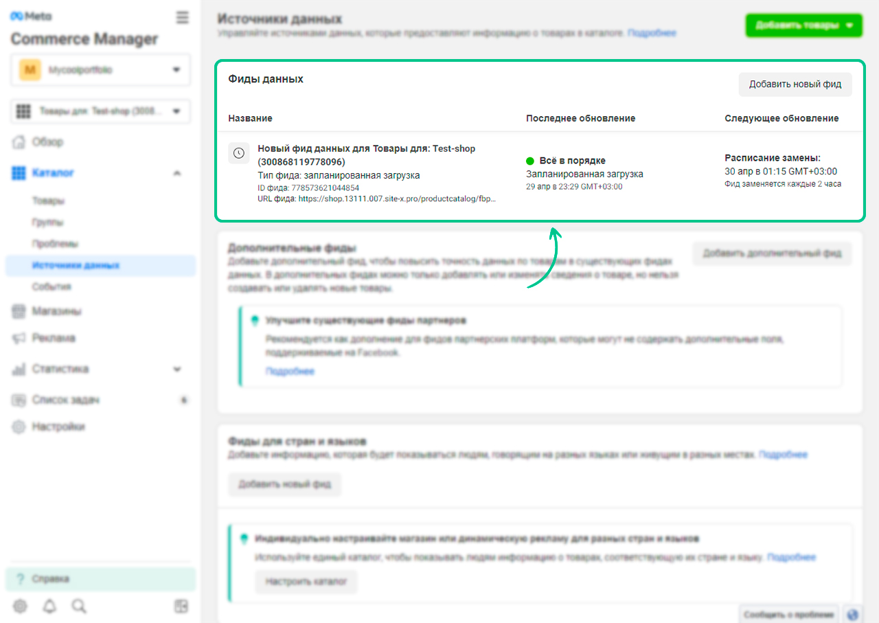Open the Обзор section
This screenshot has width=879, height=623.
pos(47,142)
